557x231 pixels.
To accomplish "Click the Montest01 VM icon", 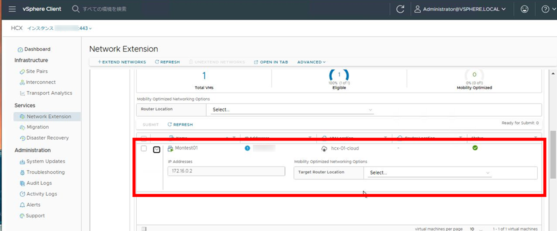I will click(170, 149).
